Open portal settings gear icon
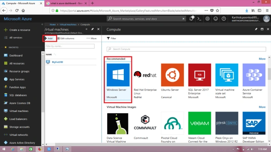This screenshot has height=152, width=271. (207, 19)
